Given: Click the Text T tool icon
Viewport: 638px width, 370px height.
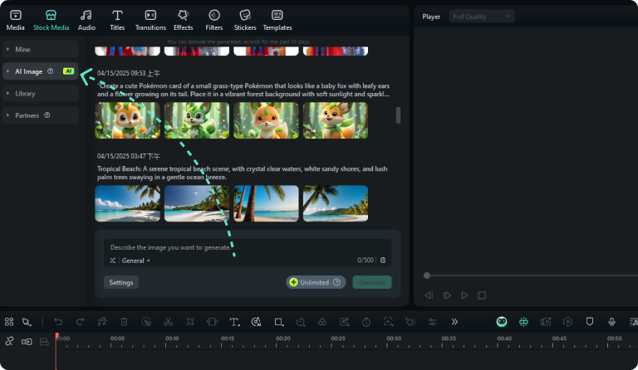Looking at the screenshot, I should (x=234, y=322).
